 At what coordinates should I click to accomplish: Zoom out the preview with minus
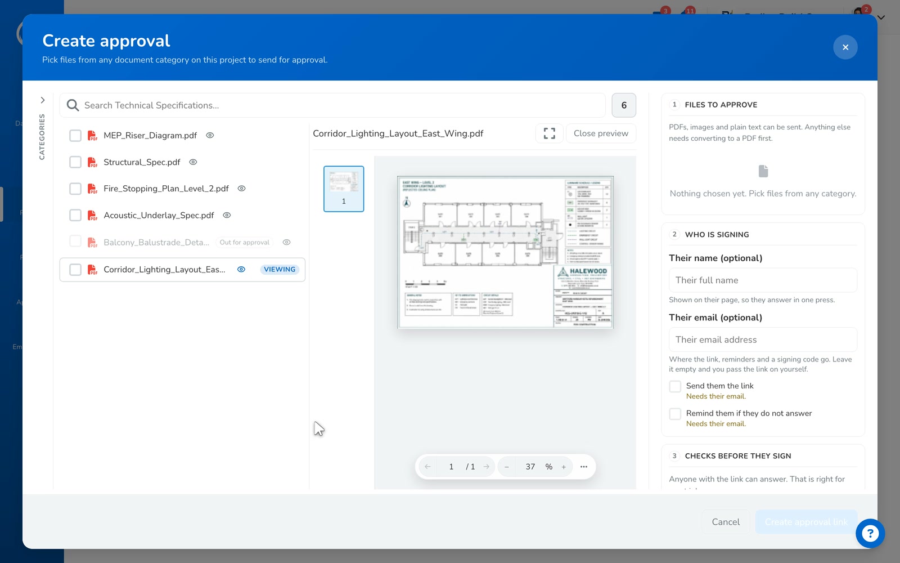point(507,467)
